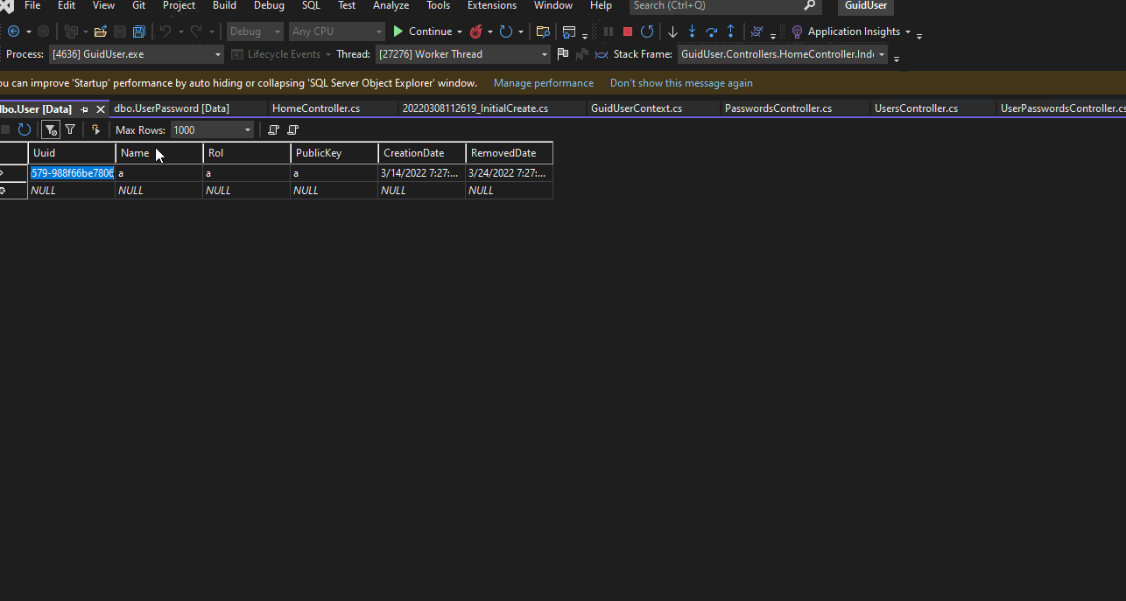Expand the Hot Reload dropdown arrow
The width and height of the screenshot is (1126, 601).
[490, 32]
